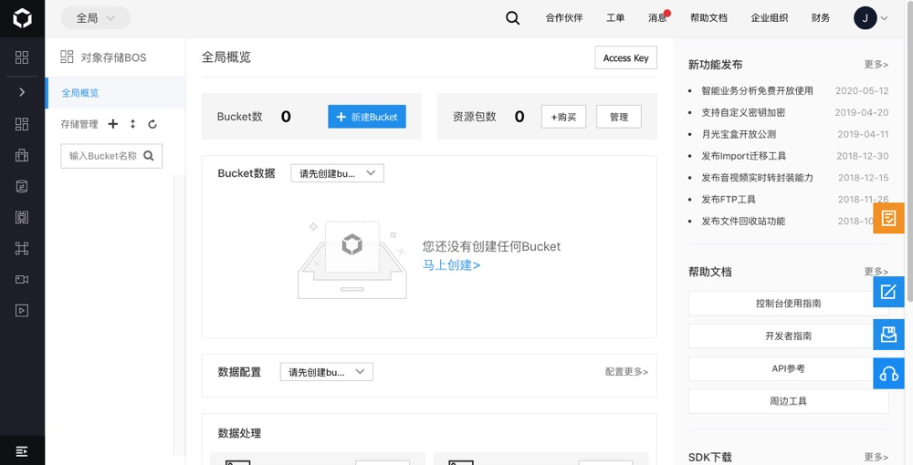Open 发布音视频实时转封装能力 announcement
This screenshot has width=913, height=465.
point(757,177)
